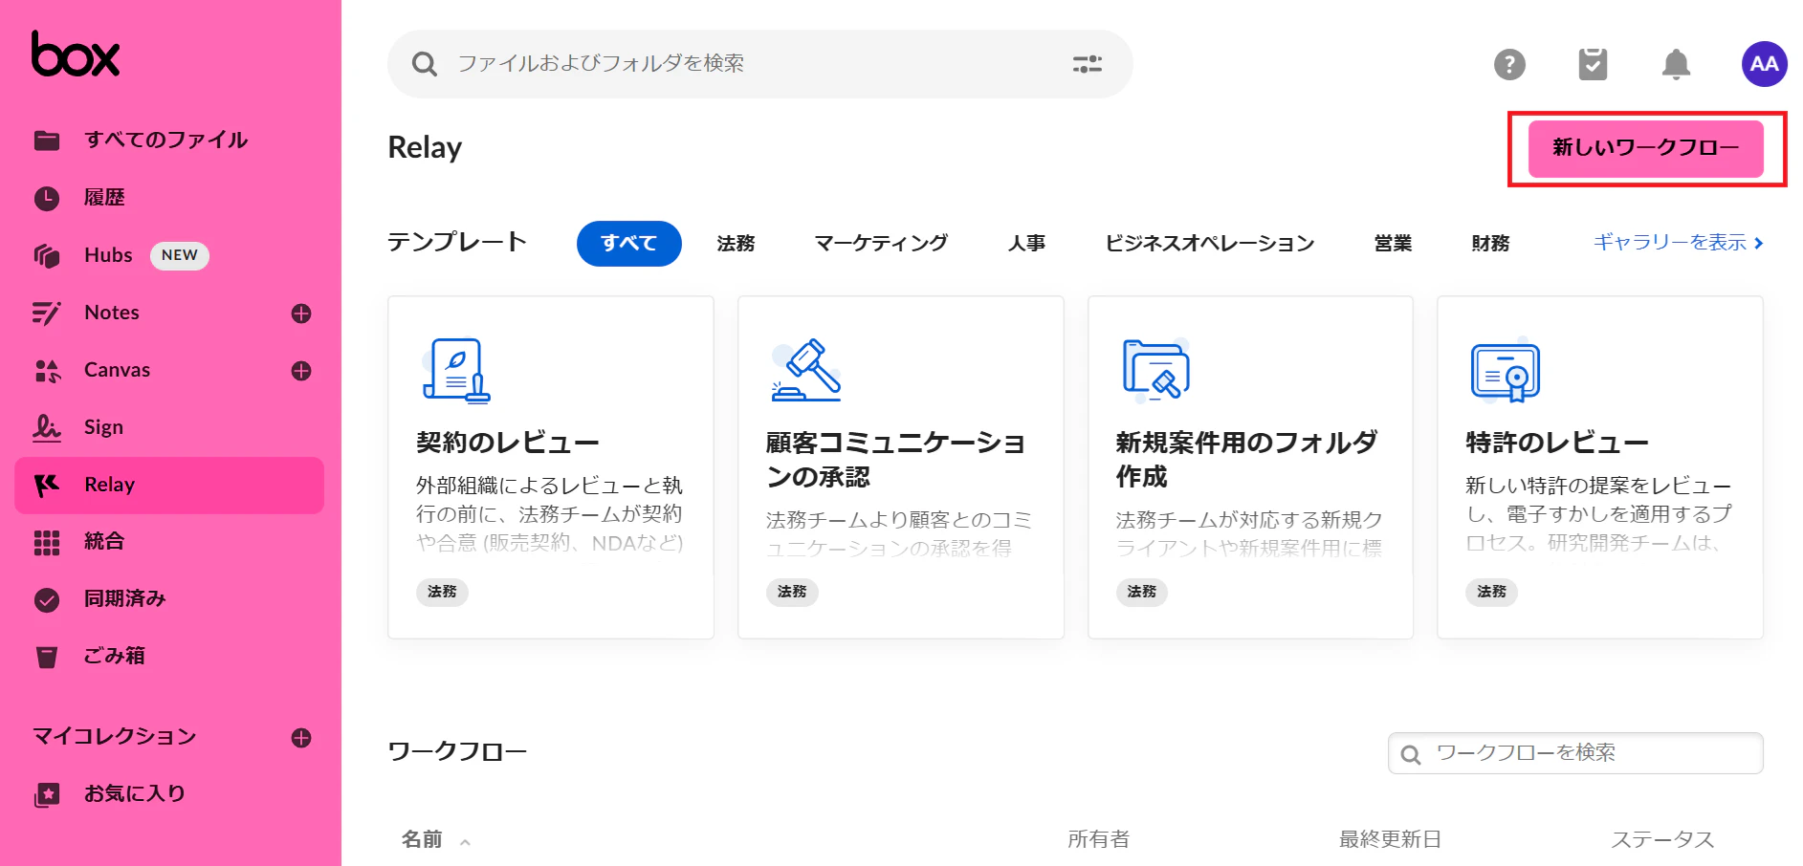Click the ファイルおよびフォルダを検索 search field
This screenshot has height=866, width=1803.
[x=760, y=64]
